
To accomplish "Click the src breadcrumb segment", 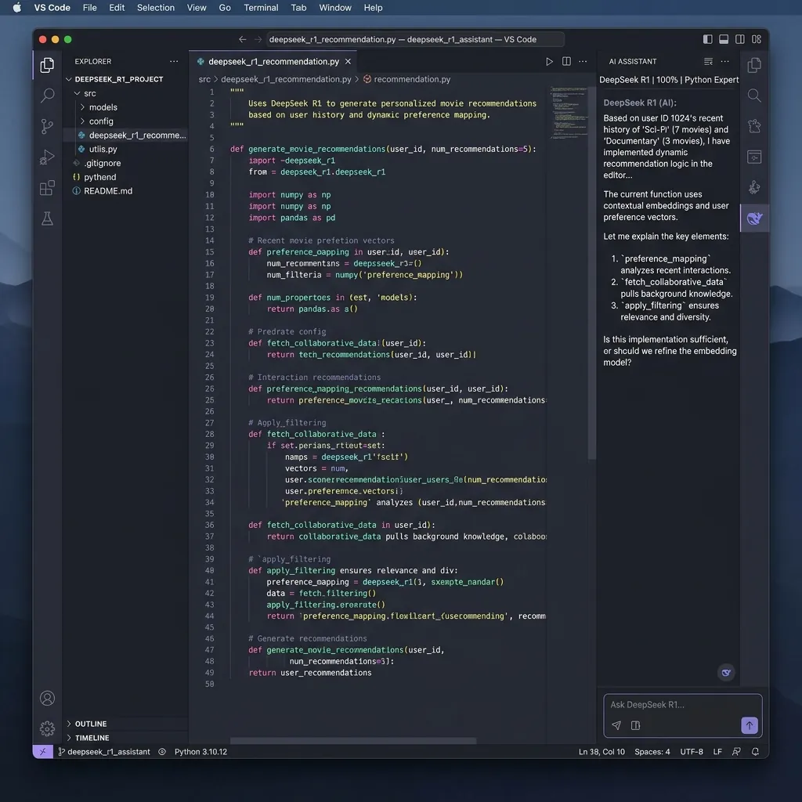I will click(x=204, y=79).
